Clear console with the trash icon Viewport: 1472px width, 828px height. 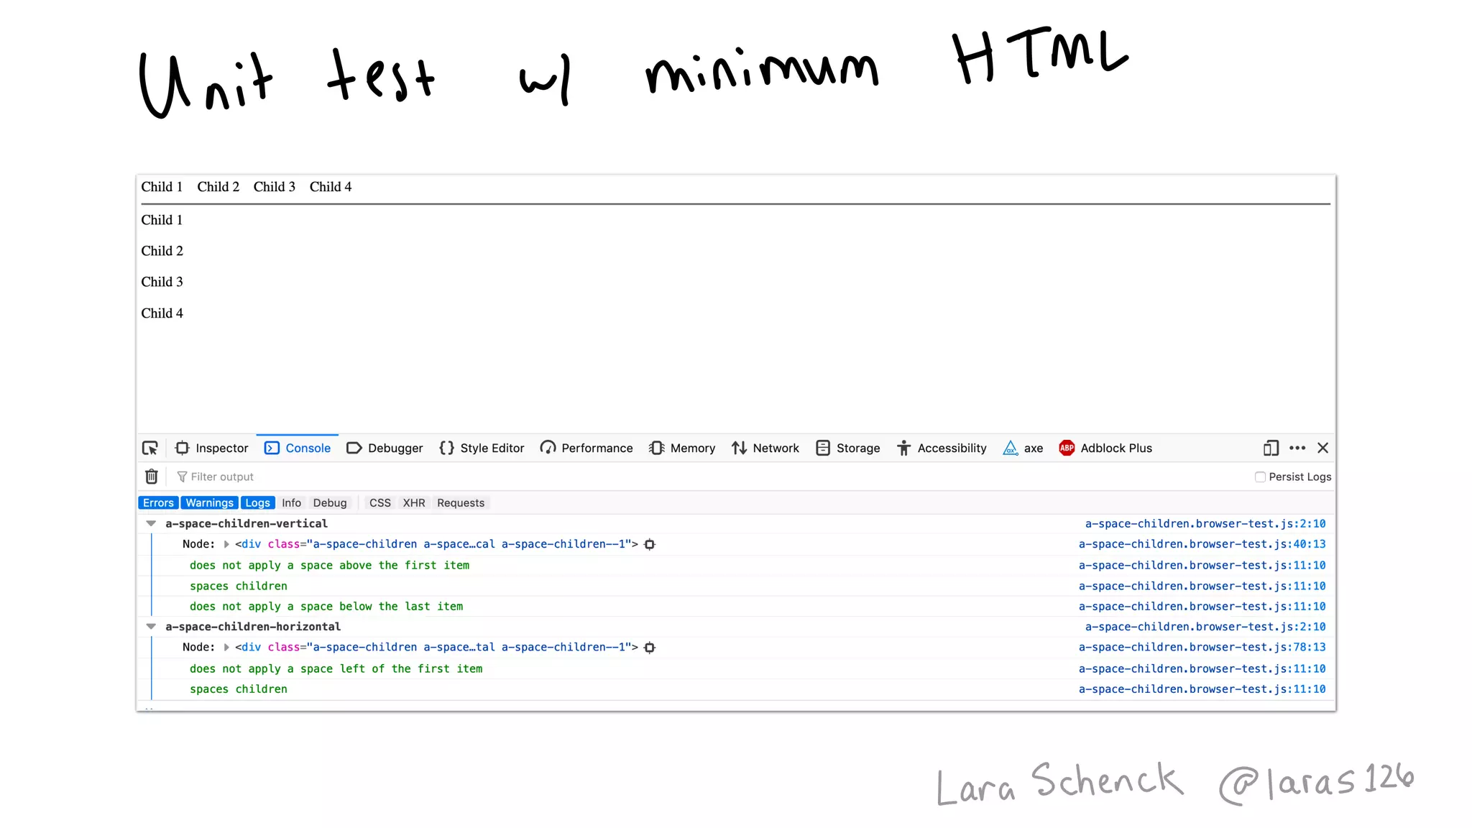(x=151, y=477)
